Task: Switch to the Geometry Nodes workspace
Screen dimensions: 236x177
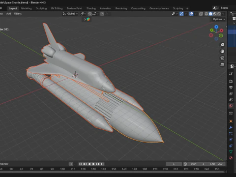Action: [x=159, y=8]
